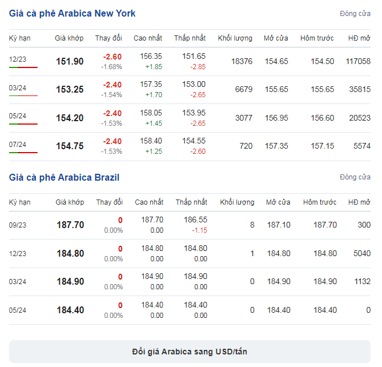Select the 05/24 Brazil contract term
Image resolution: width=382 pixels, height=367 pixels.
tap(18, 310)
